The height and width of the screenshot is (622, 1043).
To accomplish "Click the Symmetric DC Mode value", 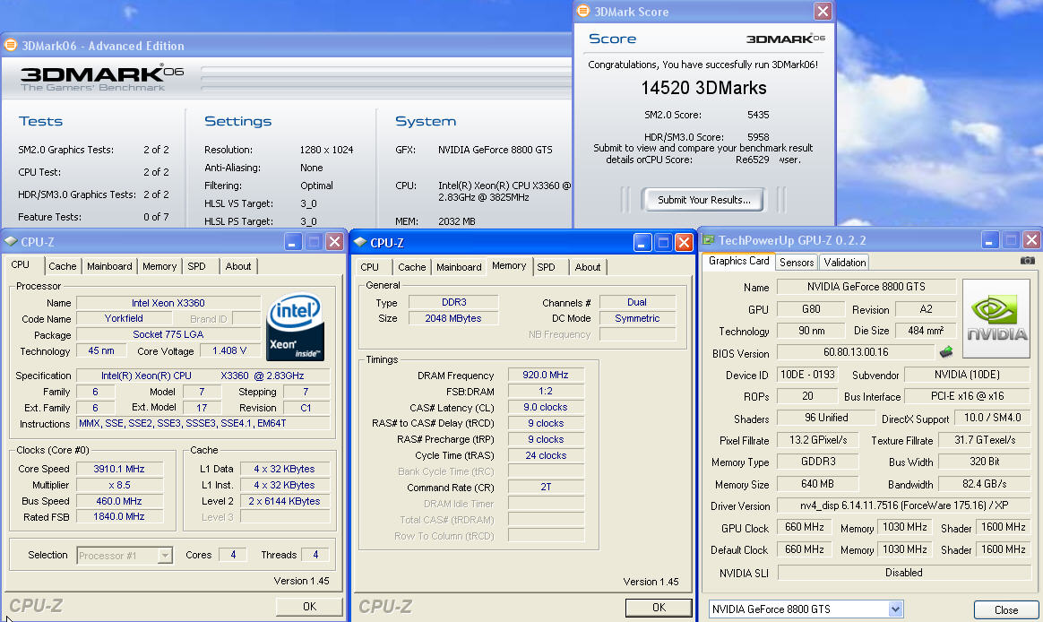I will pos(637,318).
